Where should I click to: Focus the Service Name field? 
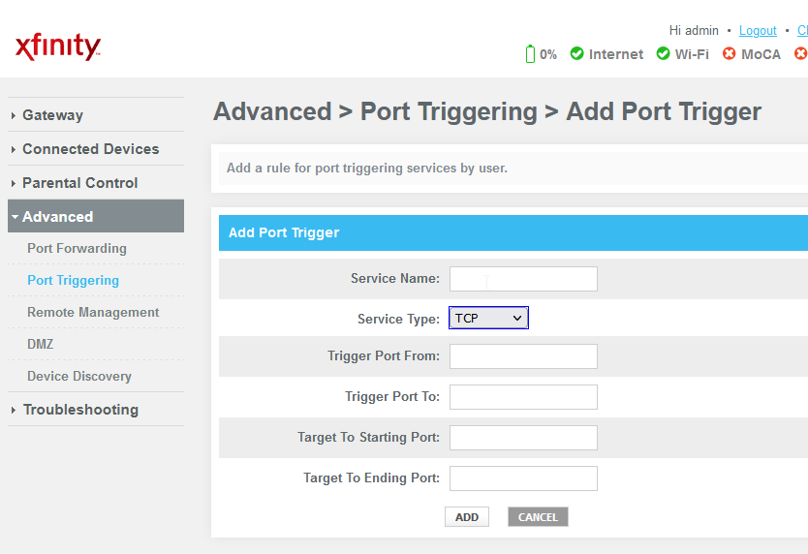[x=523, y=279]
